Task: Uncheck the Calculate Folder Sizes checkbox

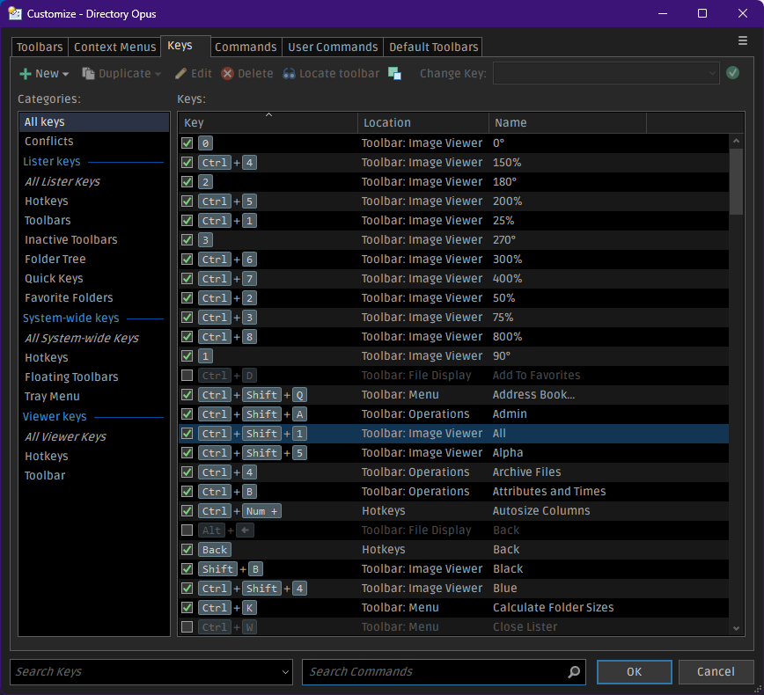Action: click(x=187, y=608)
